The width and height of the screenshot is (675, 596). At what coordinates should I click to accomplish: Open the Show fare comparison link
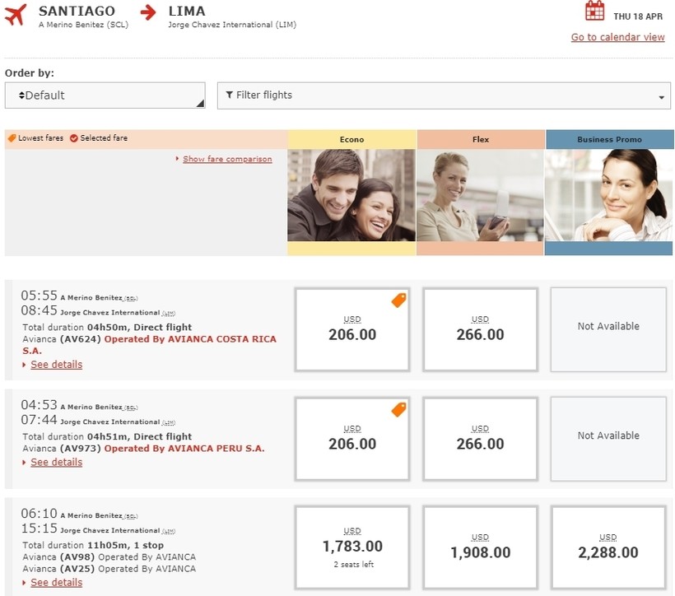pos(227,159)
